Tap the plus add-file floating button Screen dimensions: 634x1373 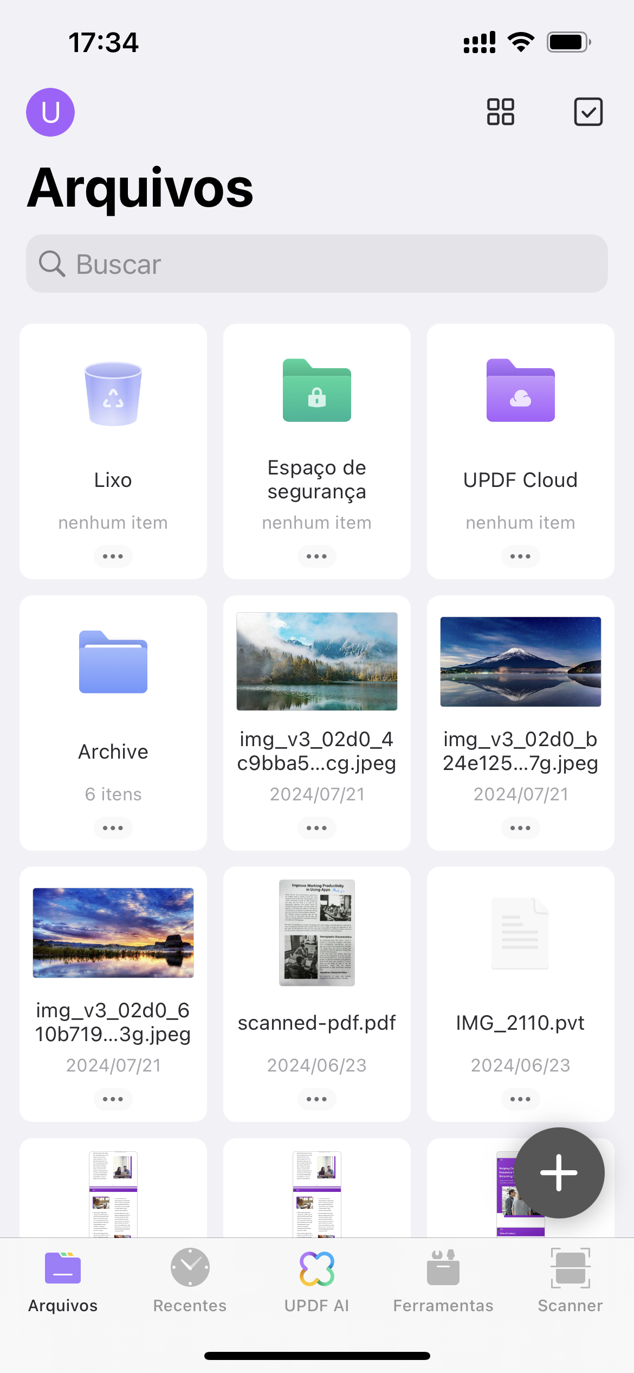(x=559, y=1173)
